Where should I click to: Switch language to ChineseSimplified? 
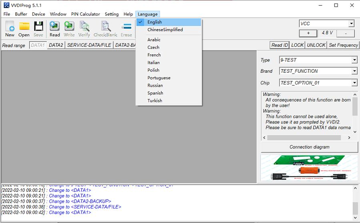point(165,30)
